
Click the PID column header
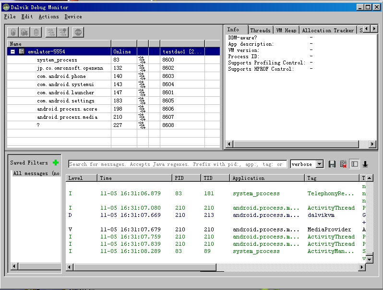[x=187, y=178]
